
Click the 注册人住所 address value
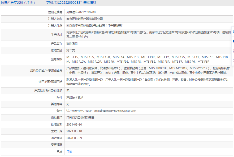95,26
